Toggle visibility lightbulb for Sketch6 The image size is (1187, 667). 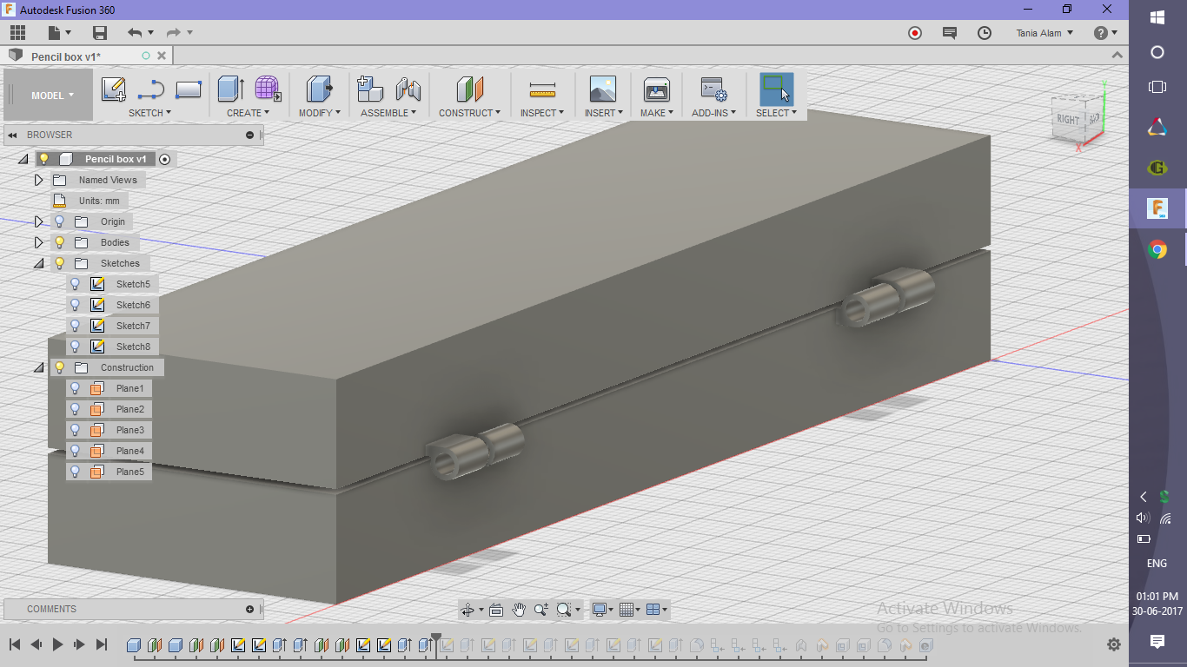click(76, 305)
